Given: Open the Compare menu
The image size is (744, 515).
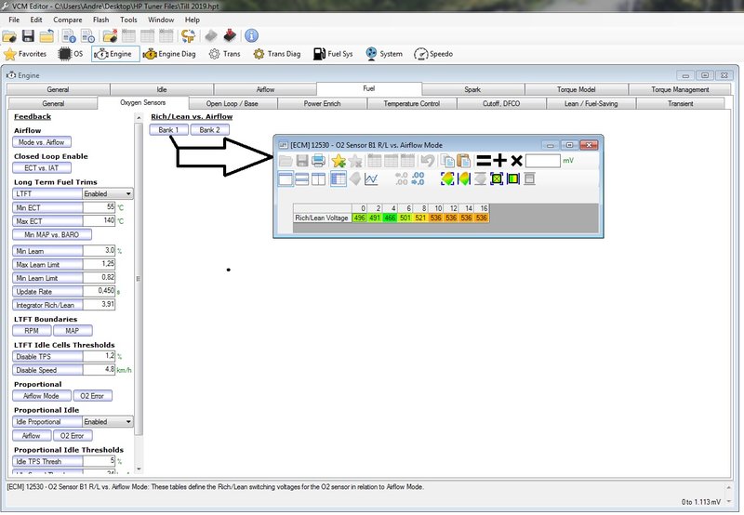Looking at the screenshot, I should click(x=67, y=19).
